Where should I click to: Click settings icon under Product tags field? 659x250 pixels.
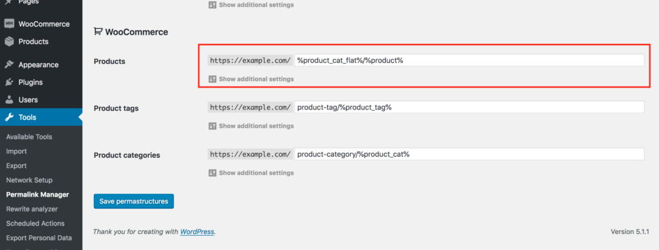[x=212, y=126]
